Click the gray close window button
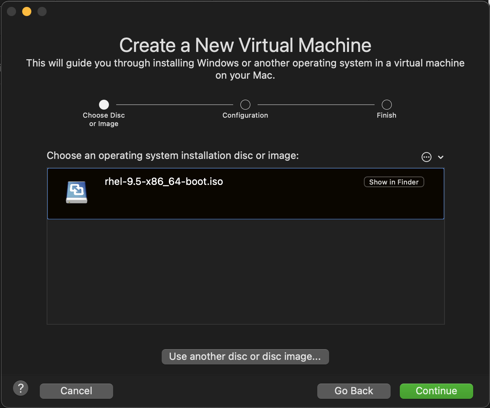This screenshot has height=408, width=490. pyautogui.click(x=11, y=11)
